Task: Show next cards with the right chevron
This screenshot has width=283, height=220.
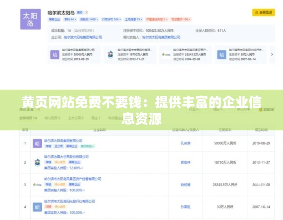Action: pos(272,54)
